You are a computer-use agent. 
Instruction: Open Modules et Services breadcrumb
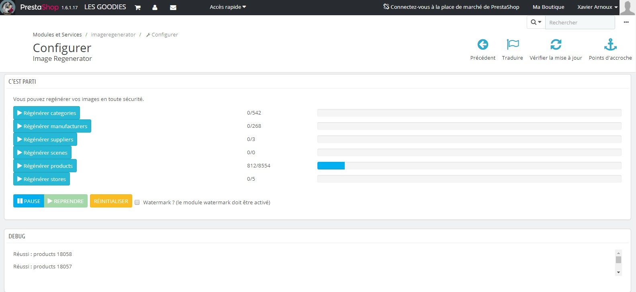(x=57, y=35)
